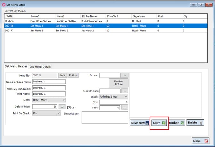Screen dimensions: 215x147
Task: Sort by the Qty column header
Action: (x=194, y=16)
